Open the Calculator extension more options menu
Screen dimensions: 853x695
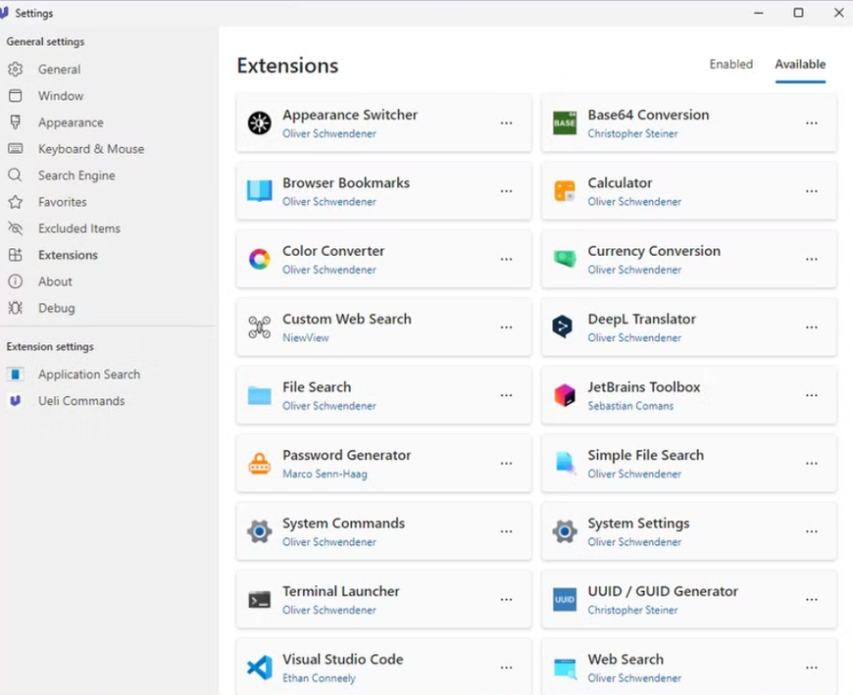click(811, 192)
